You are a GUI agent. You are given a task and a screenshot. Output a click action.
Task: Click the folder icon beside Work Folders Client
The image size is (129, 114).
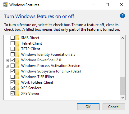(17, 82)
